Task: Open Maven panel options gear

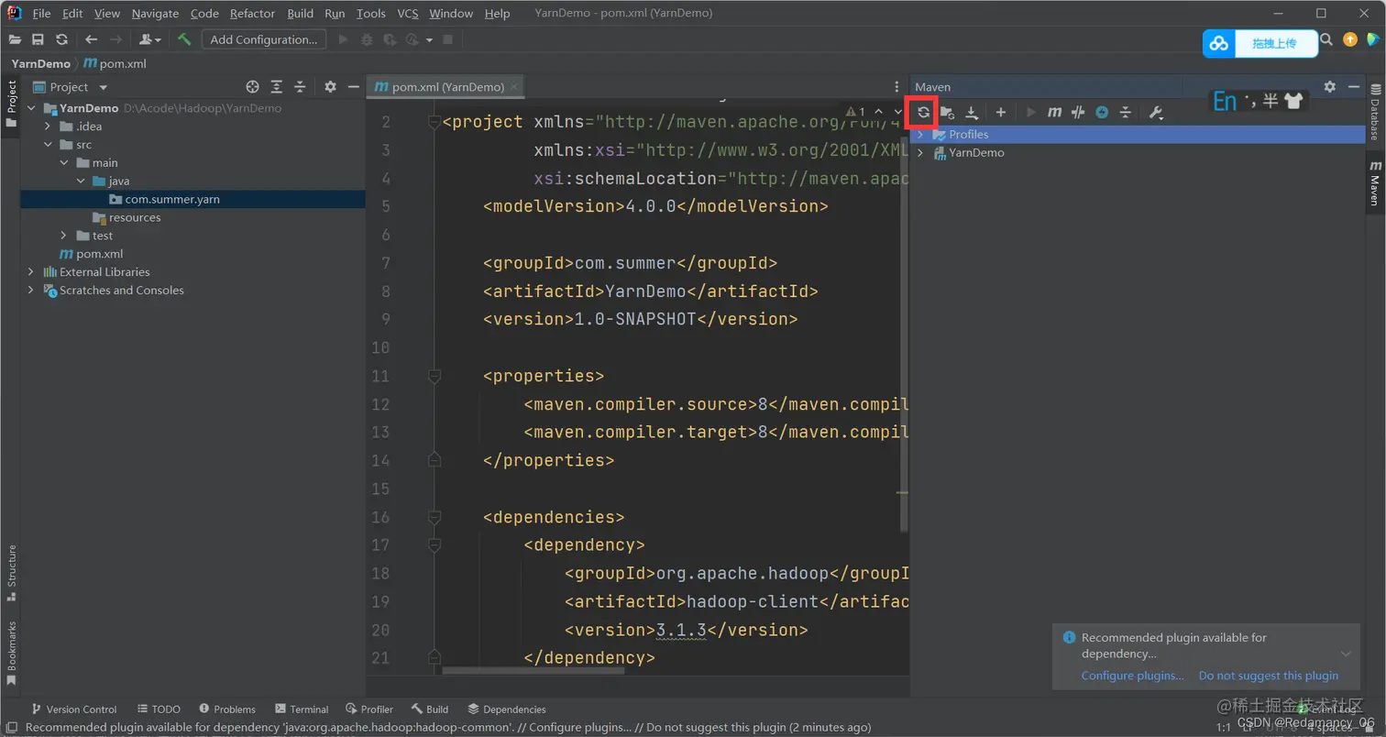Action: click(x=1330, y=87)
